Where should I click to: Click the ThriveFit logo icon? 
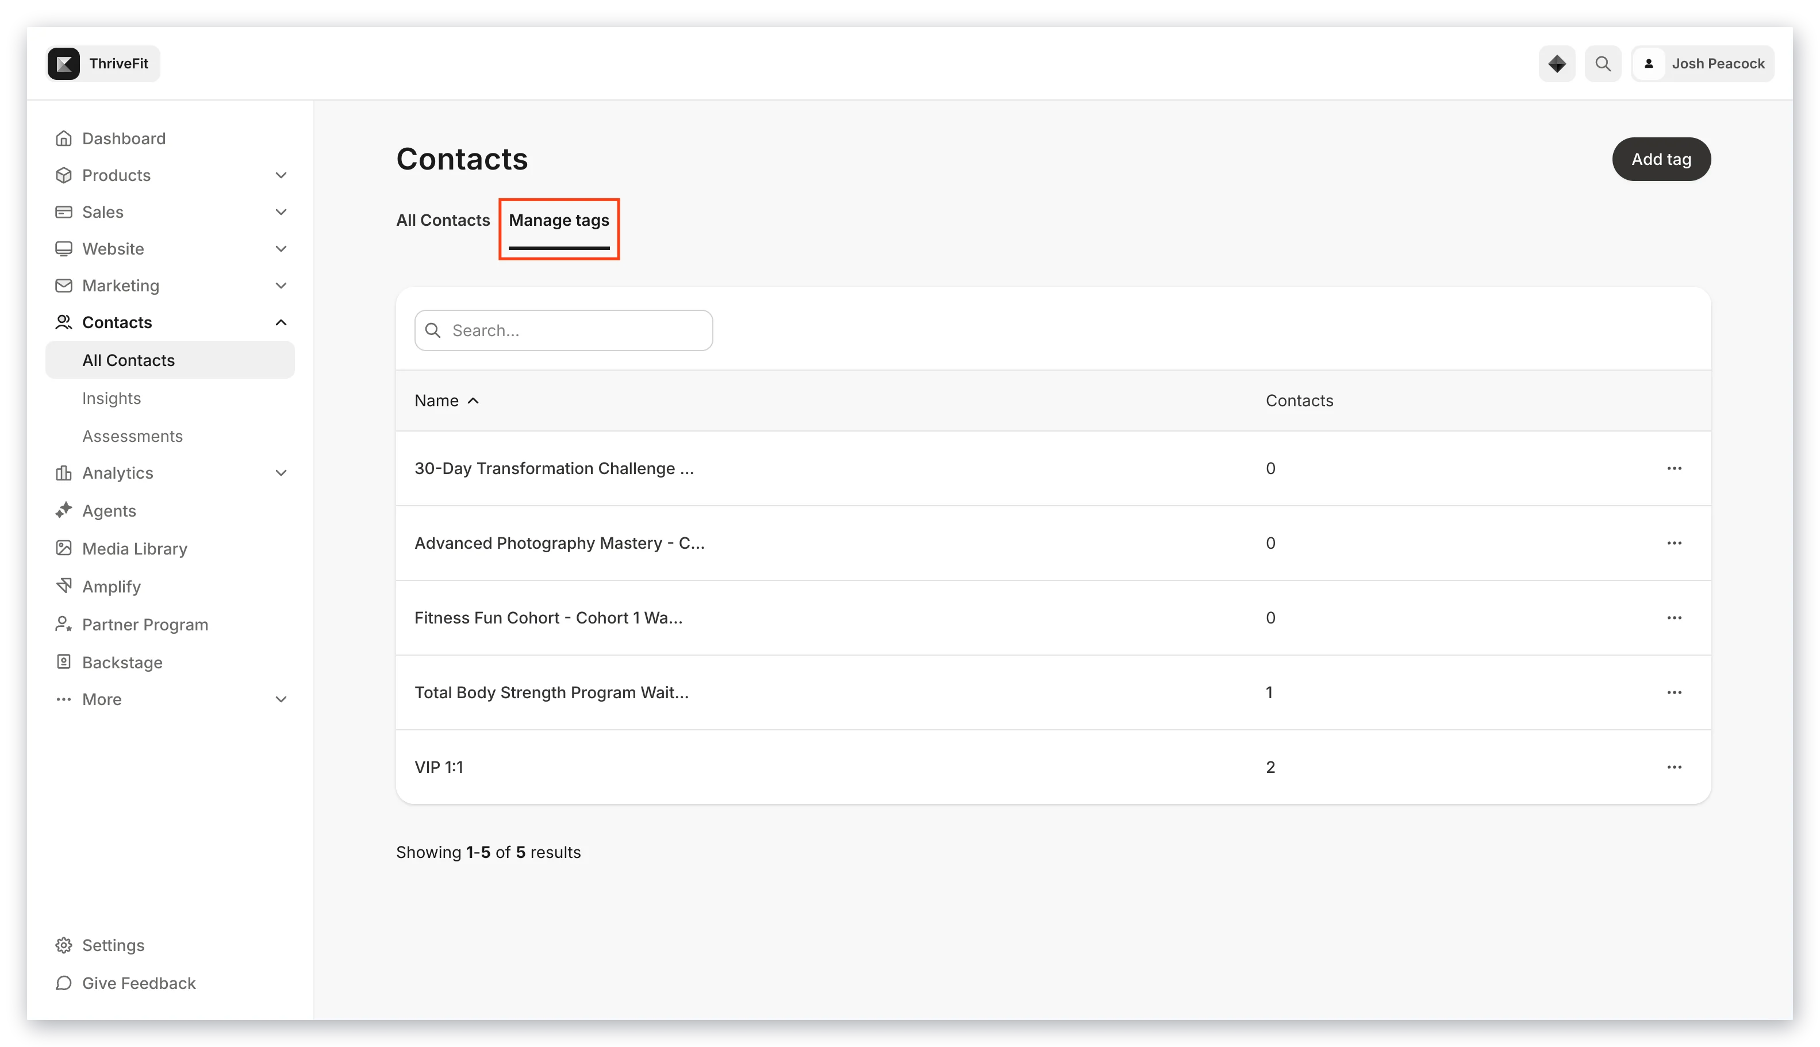(63, 63)
